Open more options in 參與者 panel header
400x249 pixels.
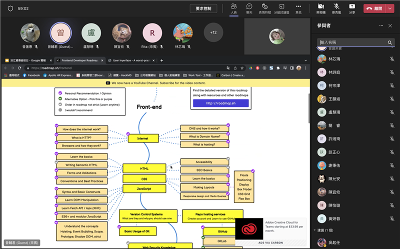click(x=381, y=25)
